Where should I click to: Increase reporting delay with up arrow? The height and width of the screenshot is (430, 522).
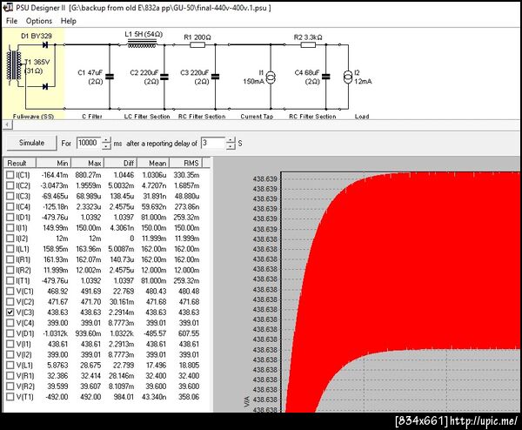231,139
